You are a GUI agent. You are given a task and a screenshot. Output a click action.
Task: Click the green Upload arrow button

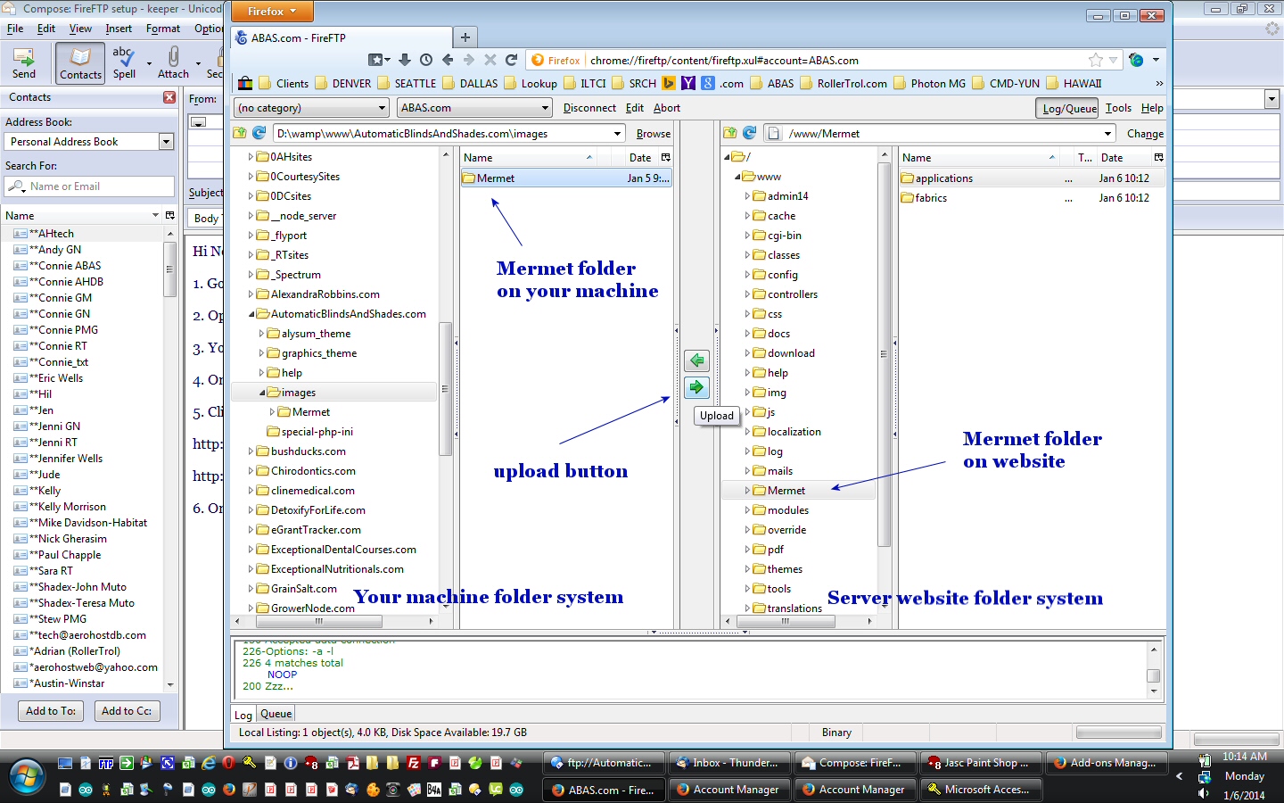point(696,387)
